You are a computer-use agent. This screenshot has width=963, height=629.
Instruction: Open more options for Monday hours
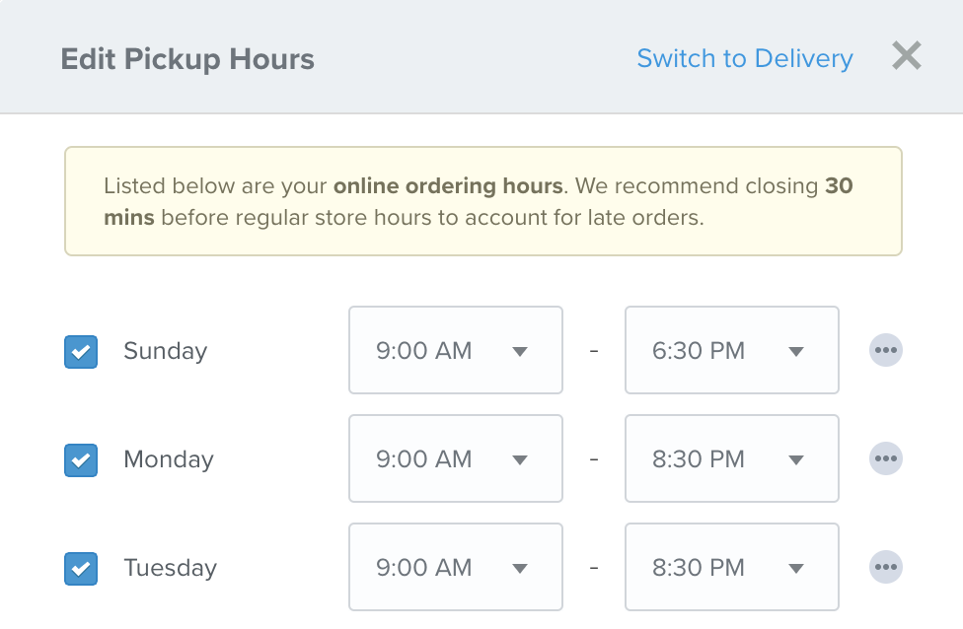pos(886,458)
